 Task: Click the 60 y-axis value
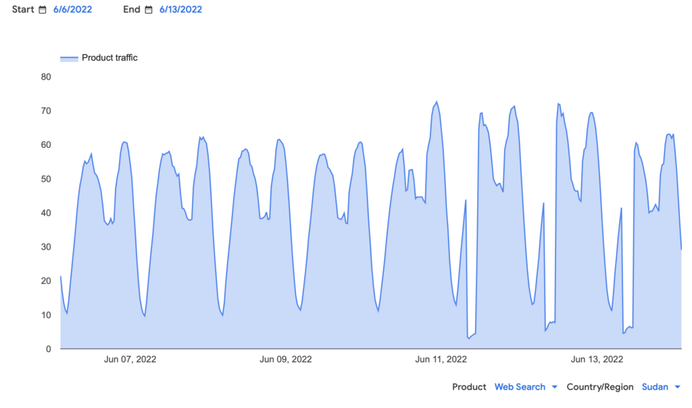point(46,145)
